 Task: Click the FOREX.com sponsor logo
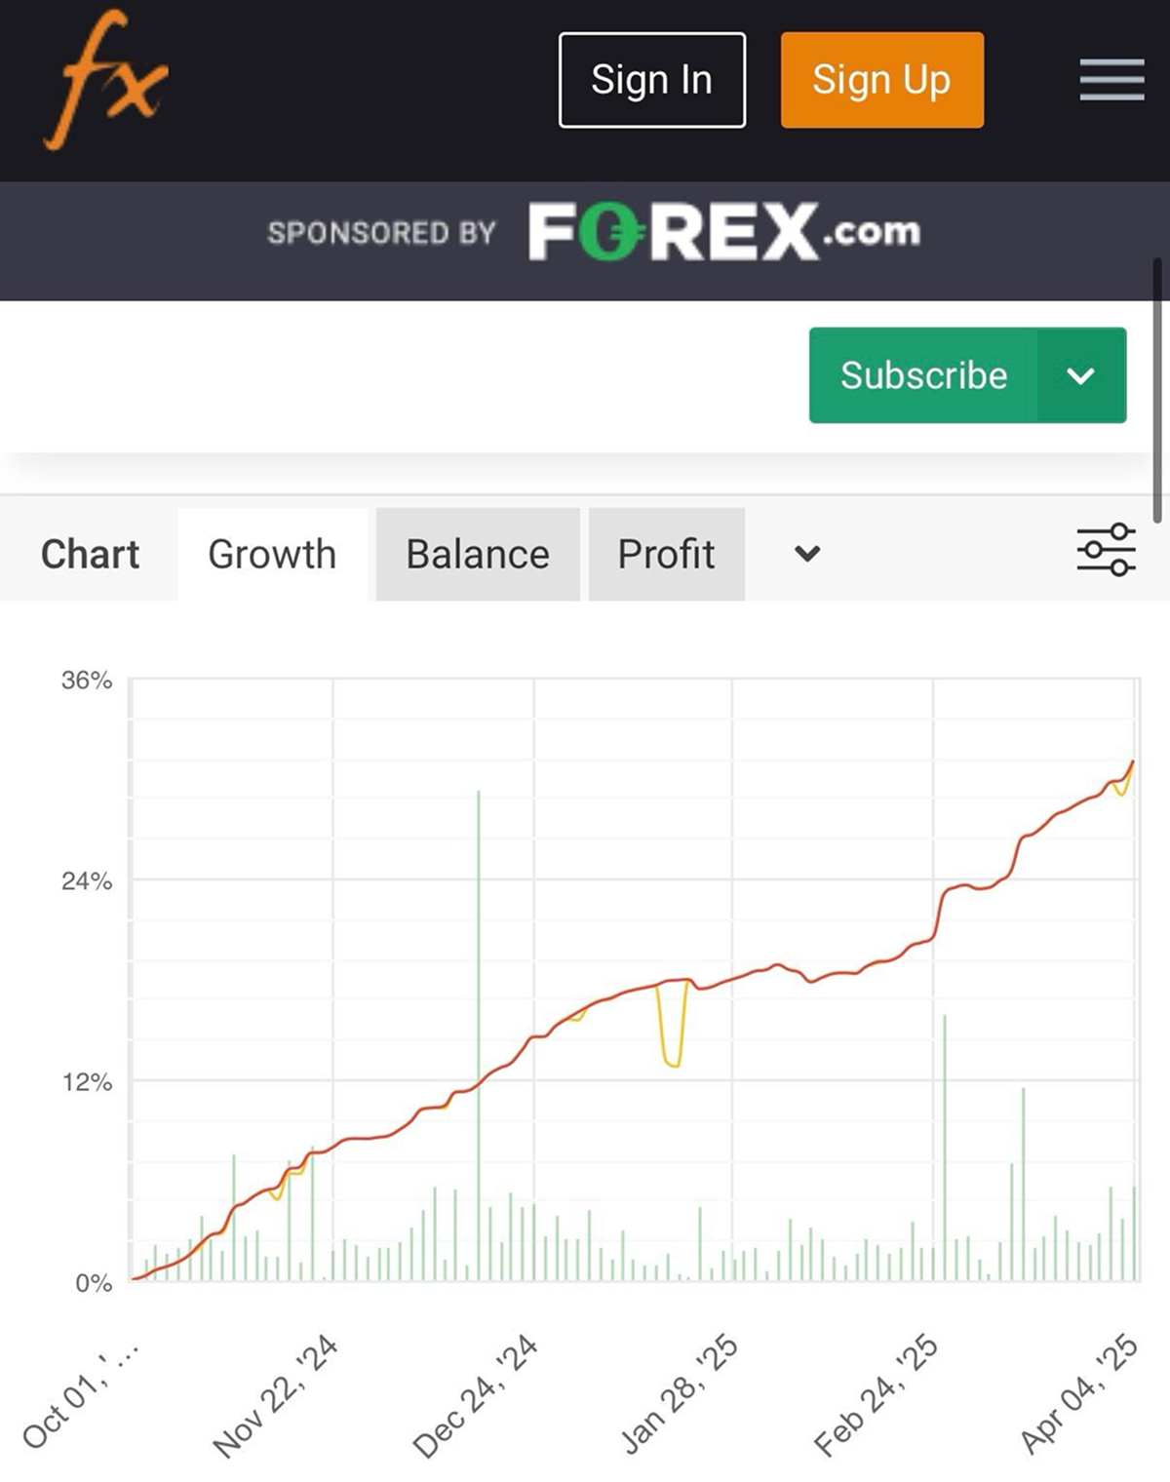click(723, 231)
